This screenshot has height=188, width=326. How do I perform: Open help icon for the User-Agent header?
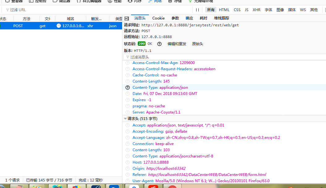(x=128, y=181)
